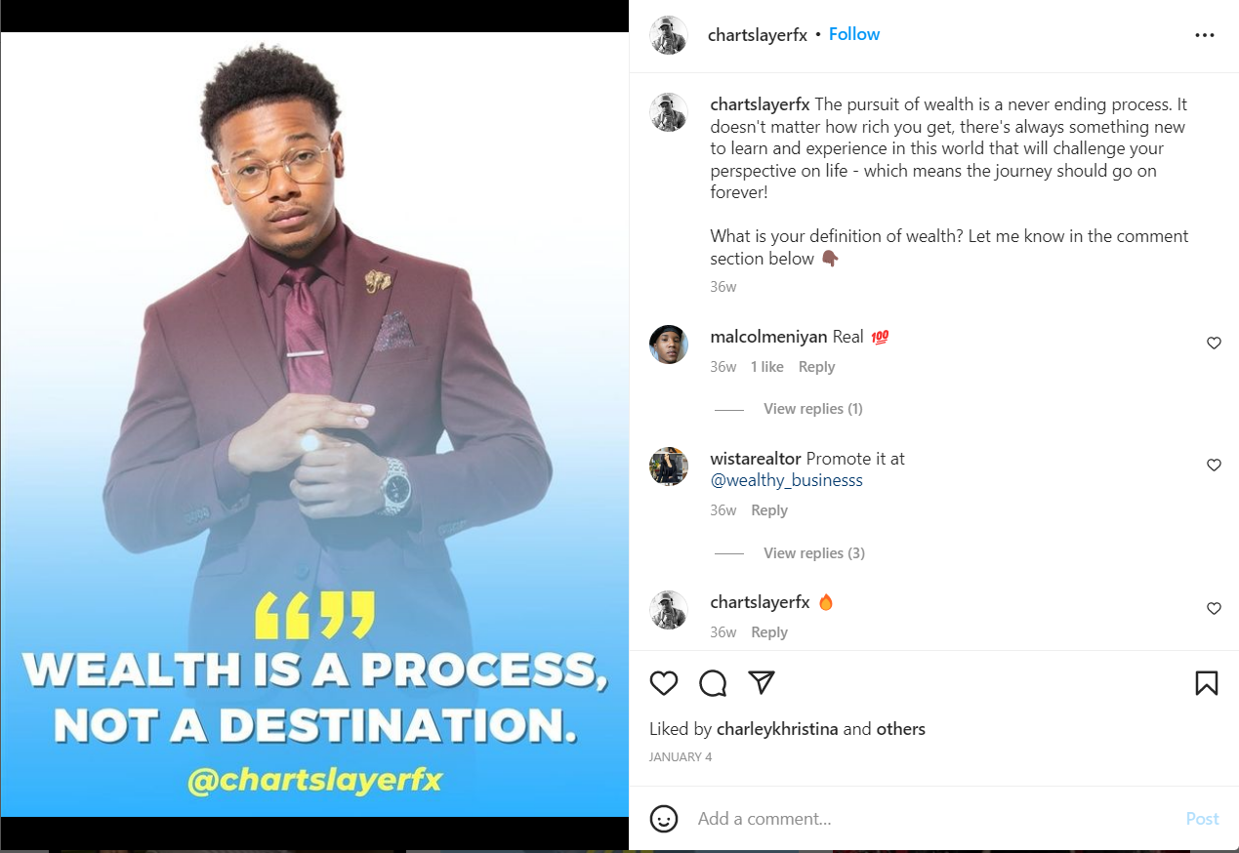Like the post with heart icon
Image resolution: width=1239 pixels, height=853 pixels.
tap(664, 683)
